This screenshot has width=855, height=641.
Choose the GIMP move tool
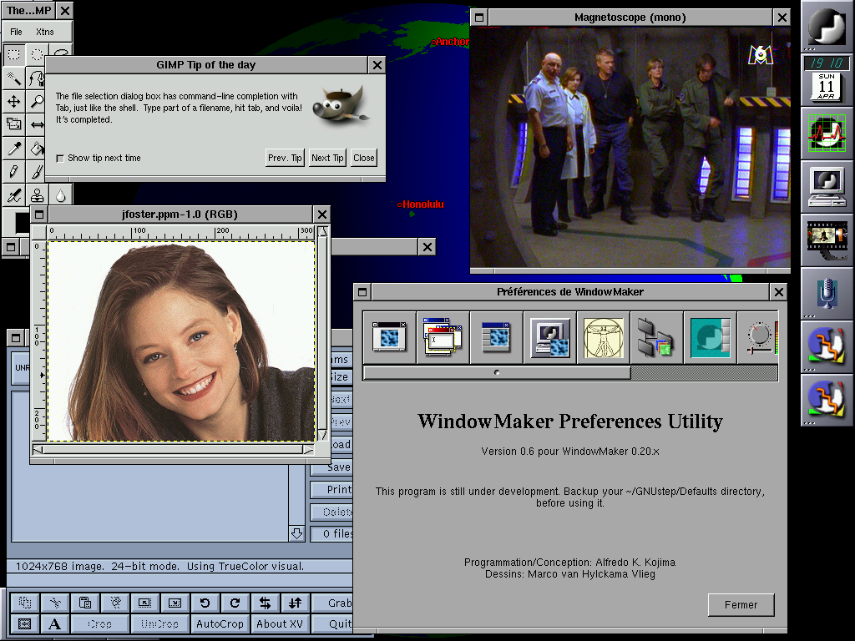pos(14,102)
